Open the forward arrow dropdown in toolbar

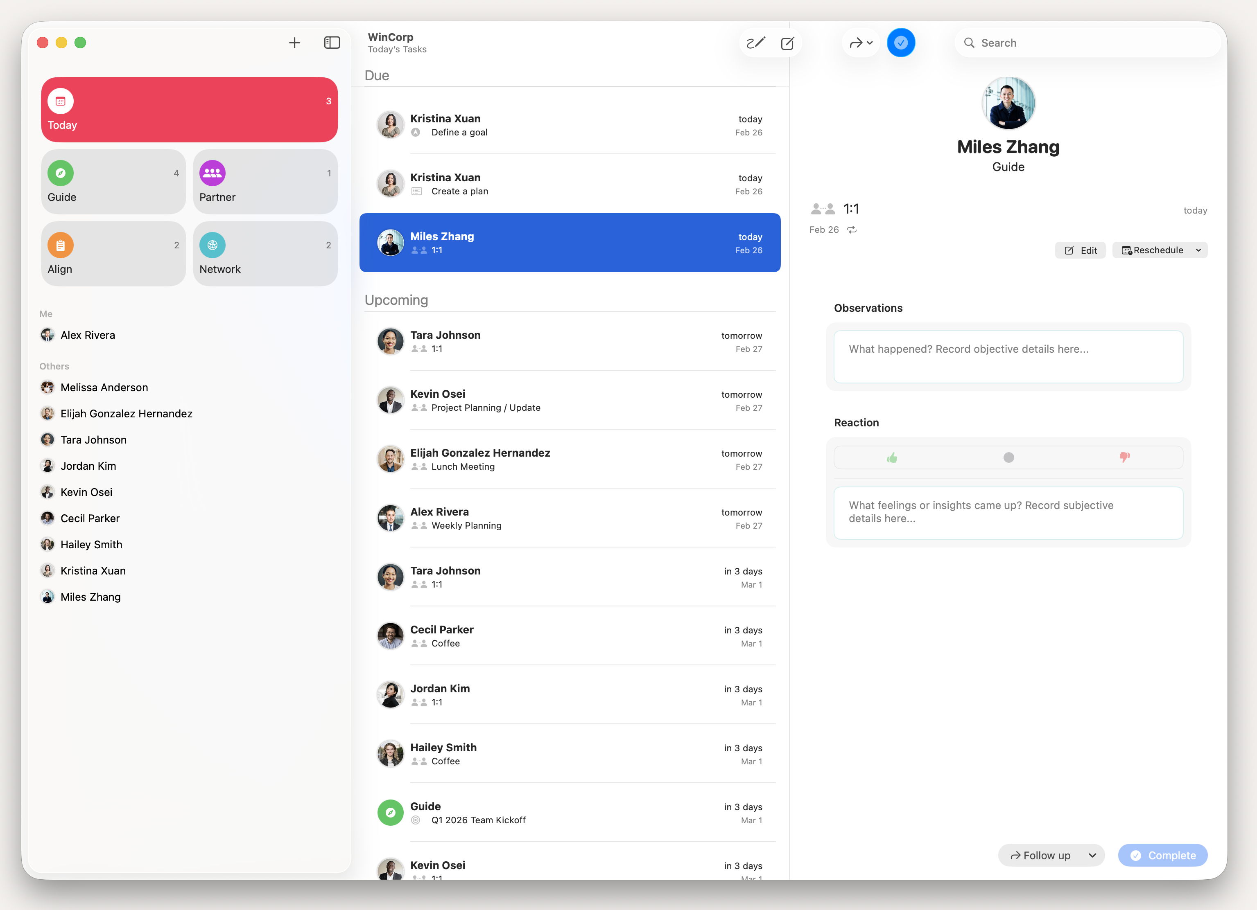(861, 43)
